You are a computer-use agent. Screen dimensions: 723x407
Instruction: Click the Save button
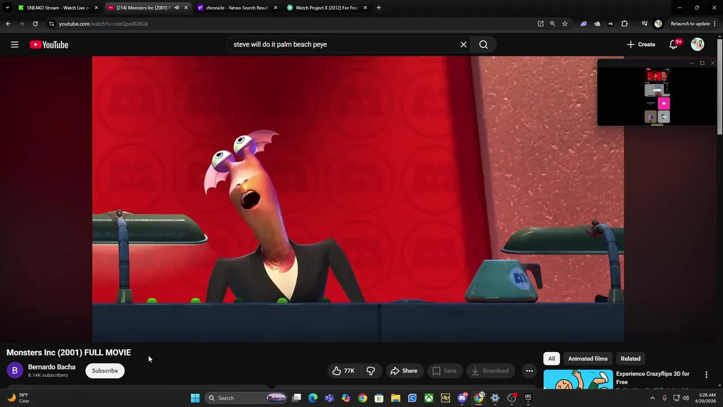click(445, 371)
